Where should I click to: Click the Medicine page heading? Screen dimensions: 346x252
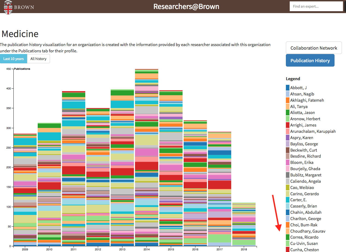[x=20, y=34]
